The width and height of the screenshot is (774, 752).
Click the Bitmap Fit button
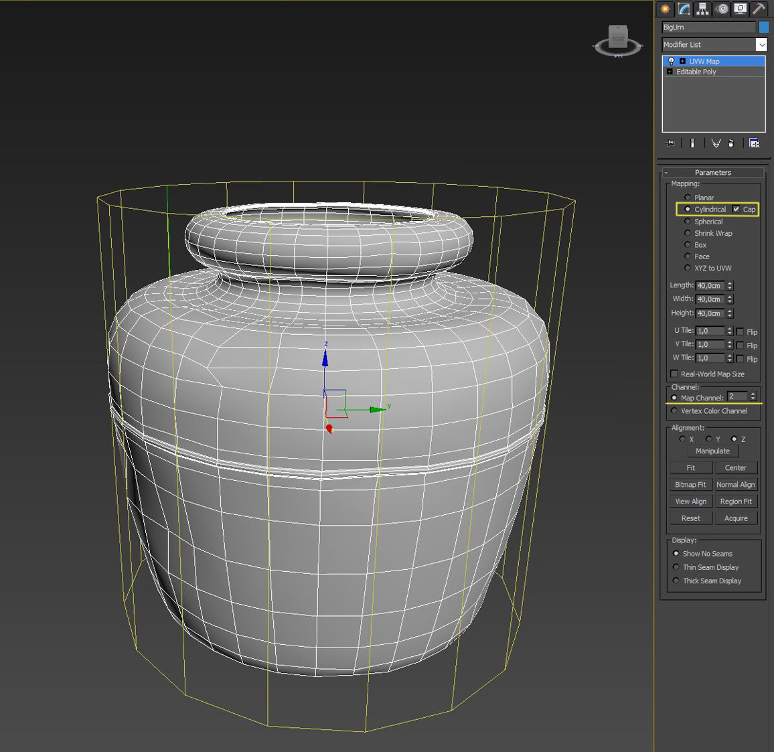point(690,484)
